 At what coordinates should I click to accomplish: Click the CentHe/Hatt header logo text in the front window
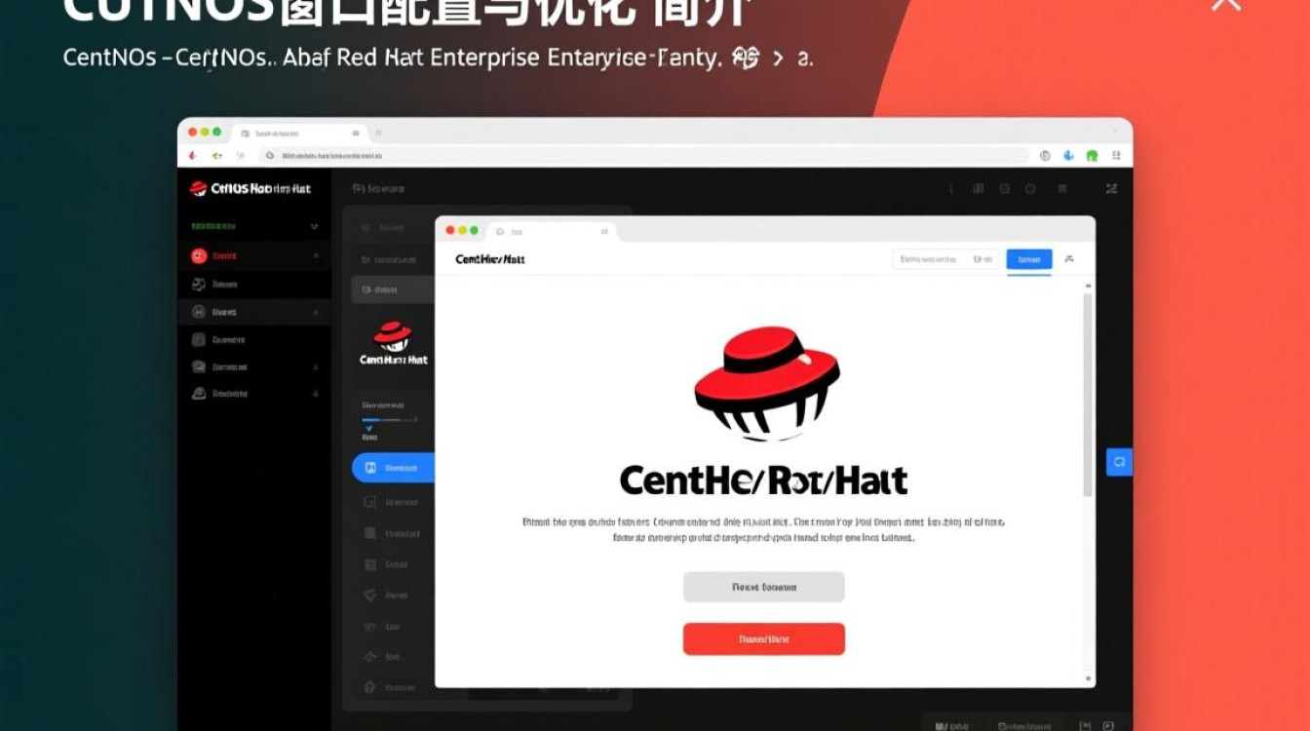coord(490,259)
